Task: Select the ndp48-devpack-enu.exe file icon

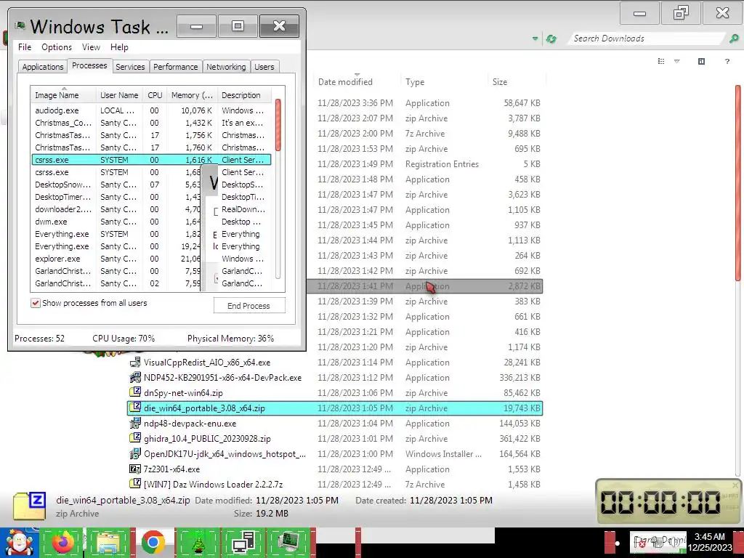Action: [135, 423]
